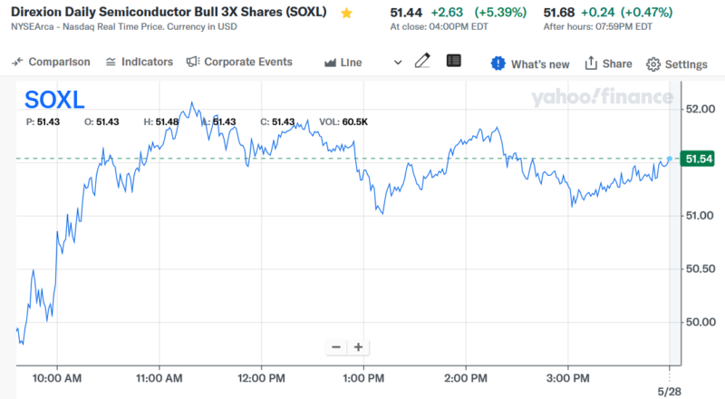
Task: Show Corporate Events options
Action: point(239,62)
